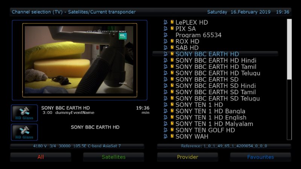Screen dimensions: 301x169
Task: Click the date Saturday 16.February 2019
Action: [x=239, y=12]
